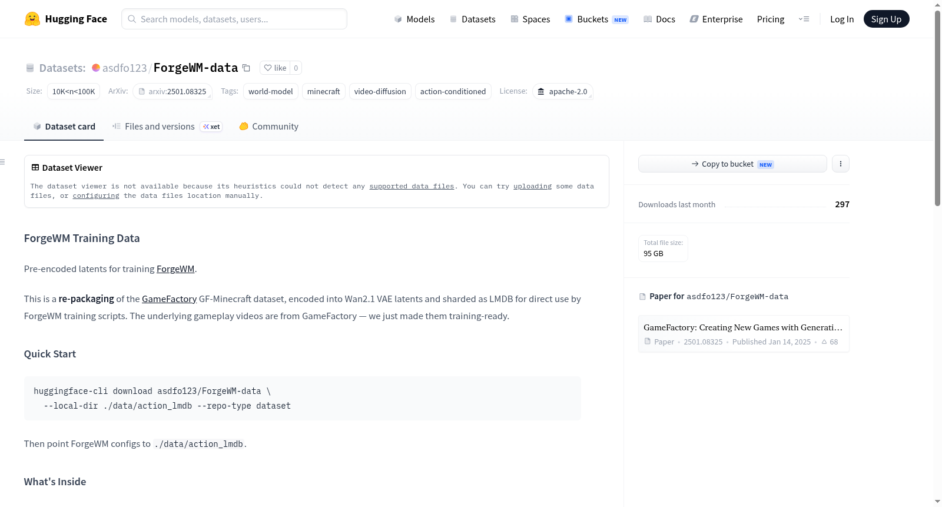The height and width of the screenshot is (507, 942).
Task: Select the minecraft tag
Action: pyautogui.click(x=324, y=91)
